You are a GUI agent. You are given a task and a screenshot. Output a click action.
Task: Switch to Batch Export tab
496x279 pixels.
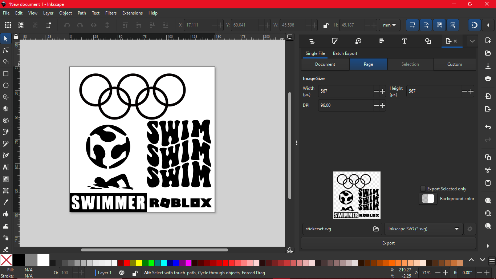(x=345, y=53)
